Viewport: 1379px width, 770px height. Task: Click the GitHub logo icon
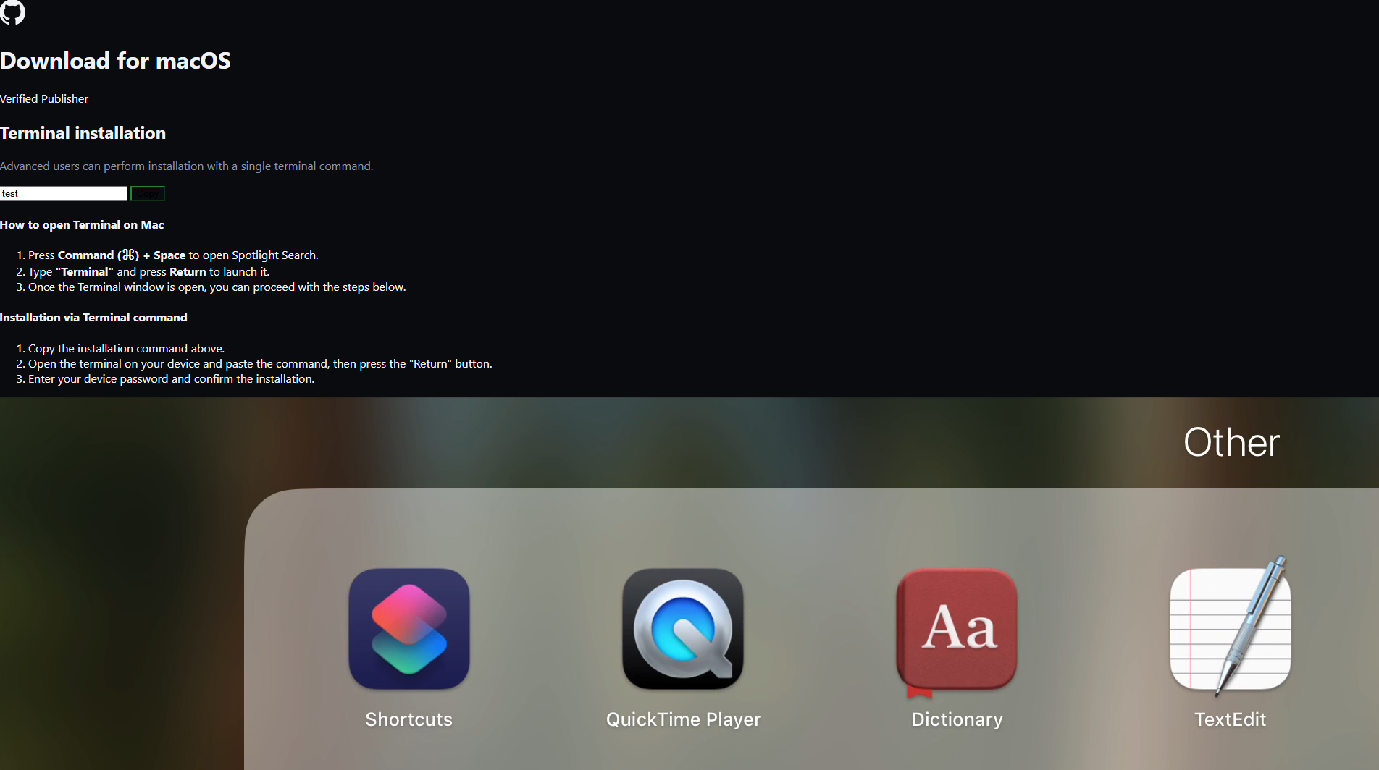point(12,12)
